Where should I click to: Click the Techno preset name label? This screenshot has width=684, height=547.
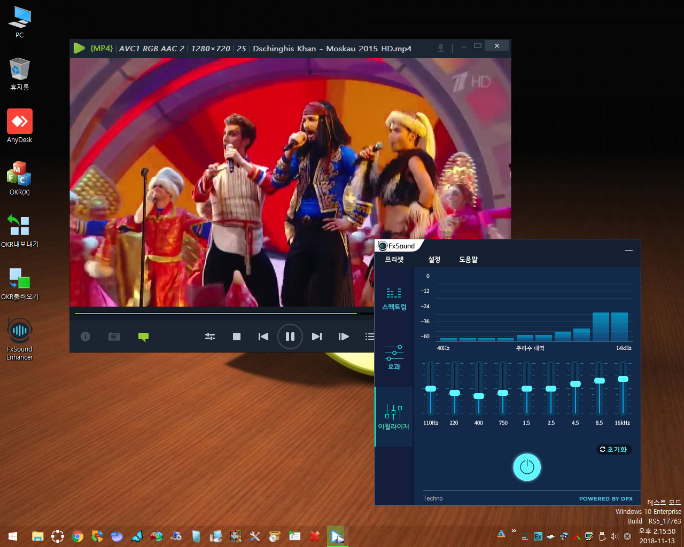(x=433, y=498)
